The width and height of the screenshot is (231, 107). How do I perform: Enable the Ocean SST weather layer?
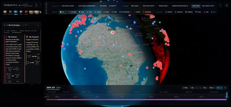click(x=179, y=12)
